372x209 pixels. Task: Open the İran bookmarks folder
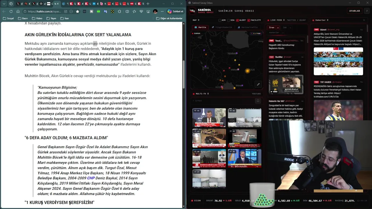click(x=65, y=18)
